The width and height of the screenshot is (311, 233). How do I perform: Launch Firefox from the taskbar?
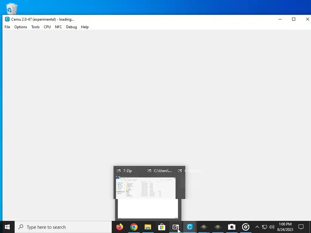(120, 227)
